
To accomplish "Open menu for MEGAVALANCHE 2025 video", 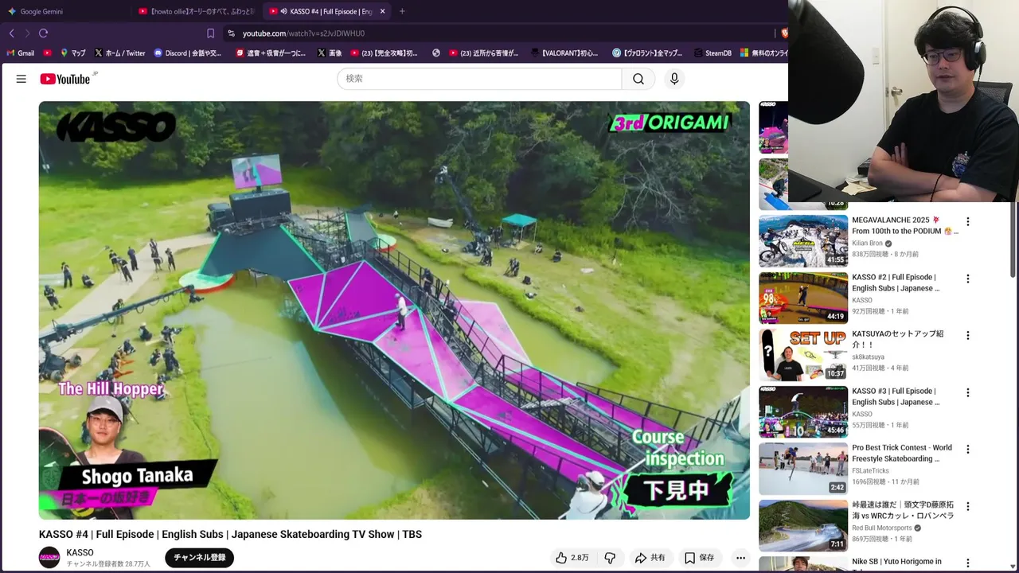I will [x=968, y=221].
